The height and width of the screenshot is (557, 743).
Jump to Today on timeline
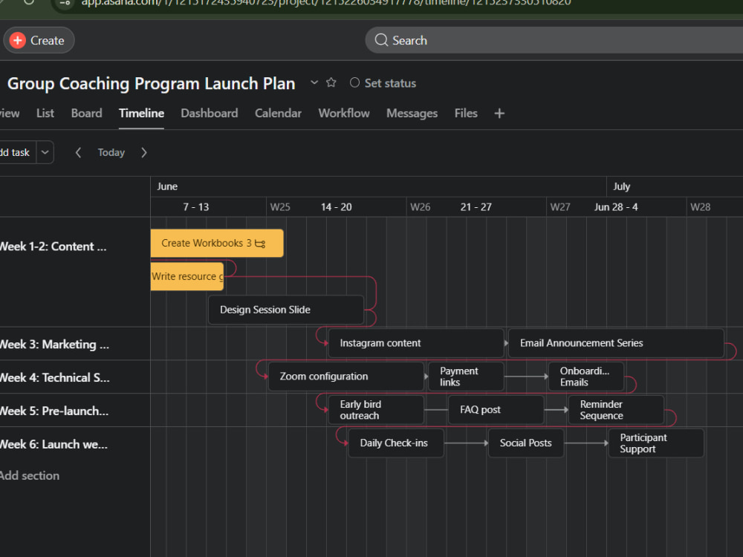click(x=111, y=152)
